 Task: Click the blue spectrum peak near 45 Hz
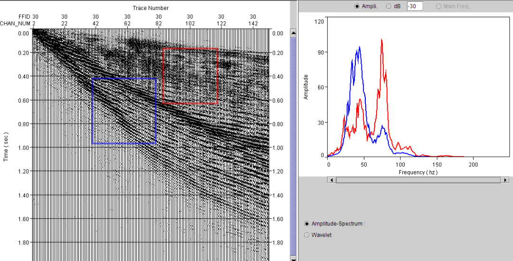(x=360, y=47)
